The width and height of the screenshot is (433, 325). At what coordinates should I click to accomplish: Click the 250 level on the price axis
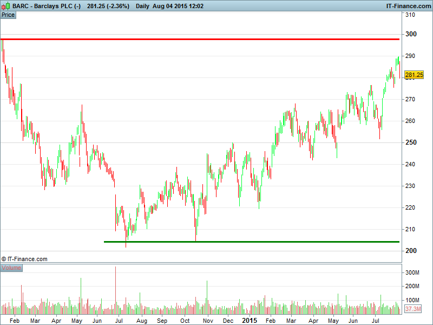[x=410, y=142]
